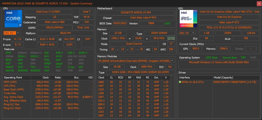Click the PCIe v2.0 x0 DISABLED field
Viewport: 262px width, 120px height.
(229, 27)
